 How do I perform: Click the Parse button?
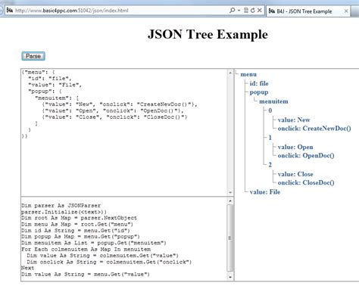click(x=33, y=56)
